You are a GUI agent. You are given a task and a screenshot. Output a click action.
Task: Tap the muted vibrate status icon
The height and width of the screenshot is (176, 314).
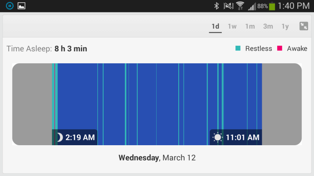point(228,6)
